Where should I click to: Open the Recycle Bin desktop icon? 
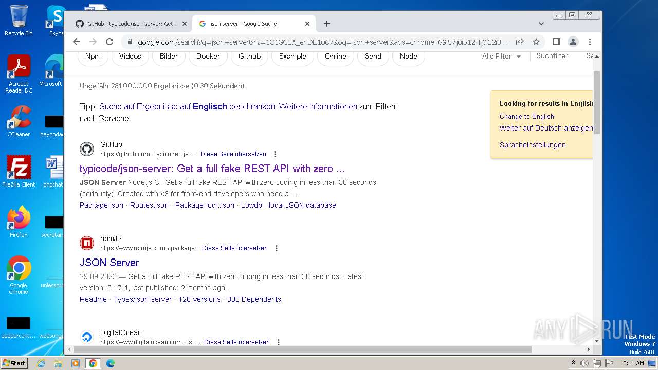pyautogui.click(x=19, y=21)
